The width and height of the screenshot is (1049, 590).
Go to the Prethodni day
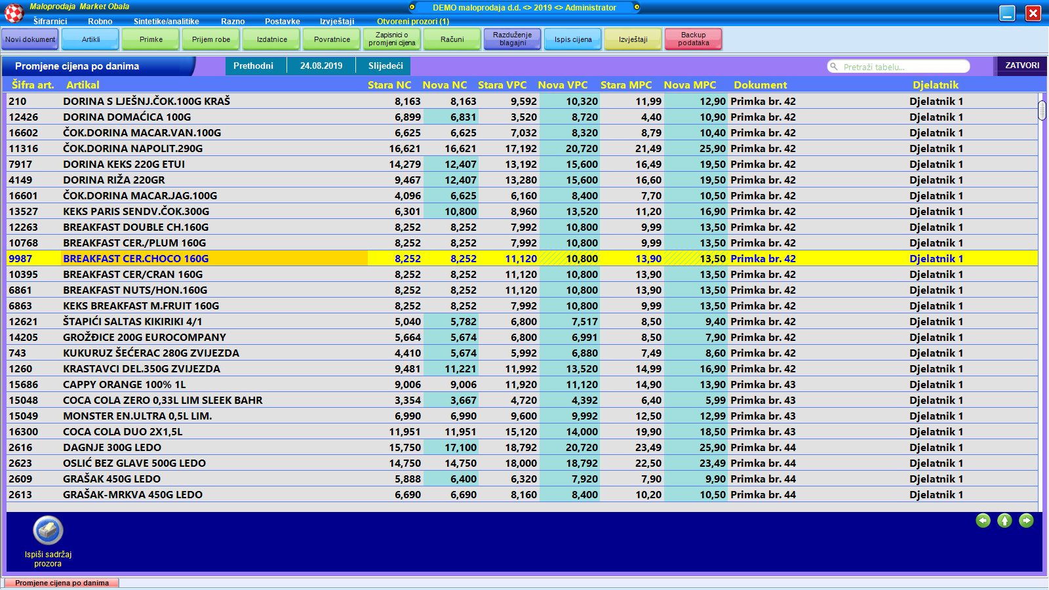pos(253,66)
